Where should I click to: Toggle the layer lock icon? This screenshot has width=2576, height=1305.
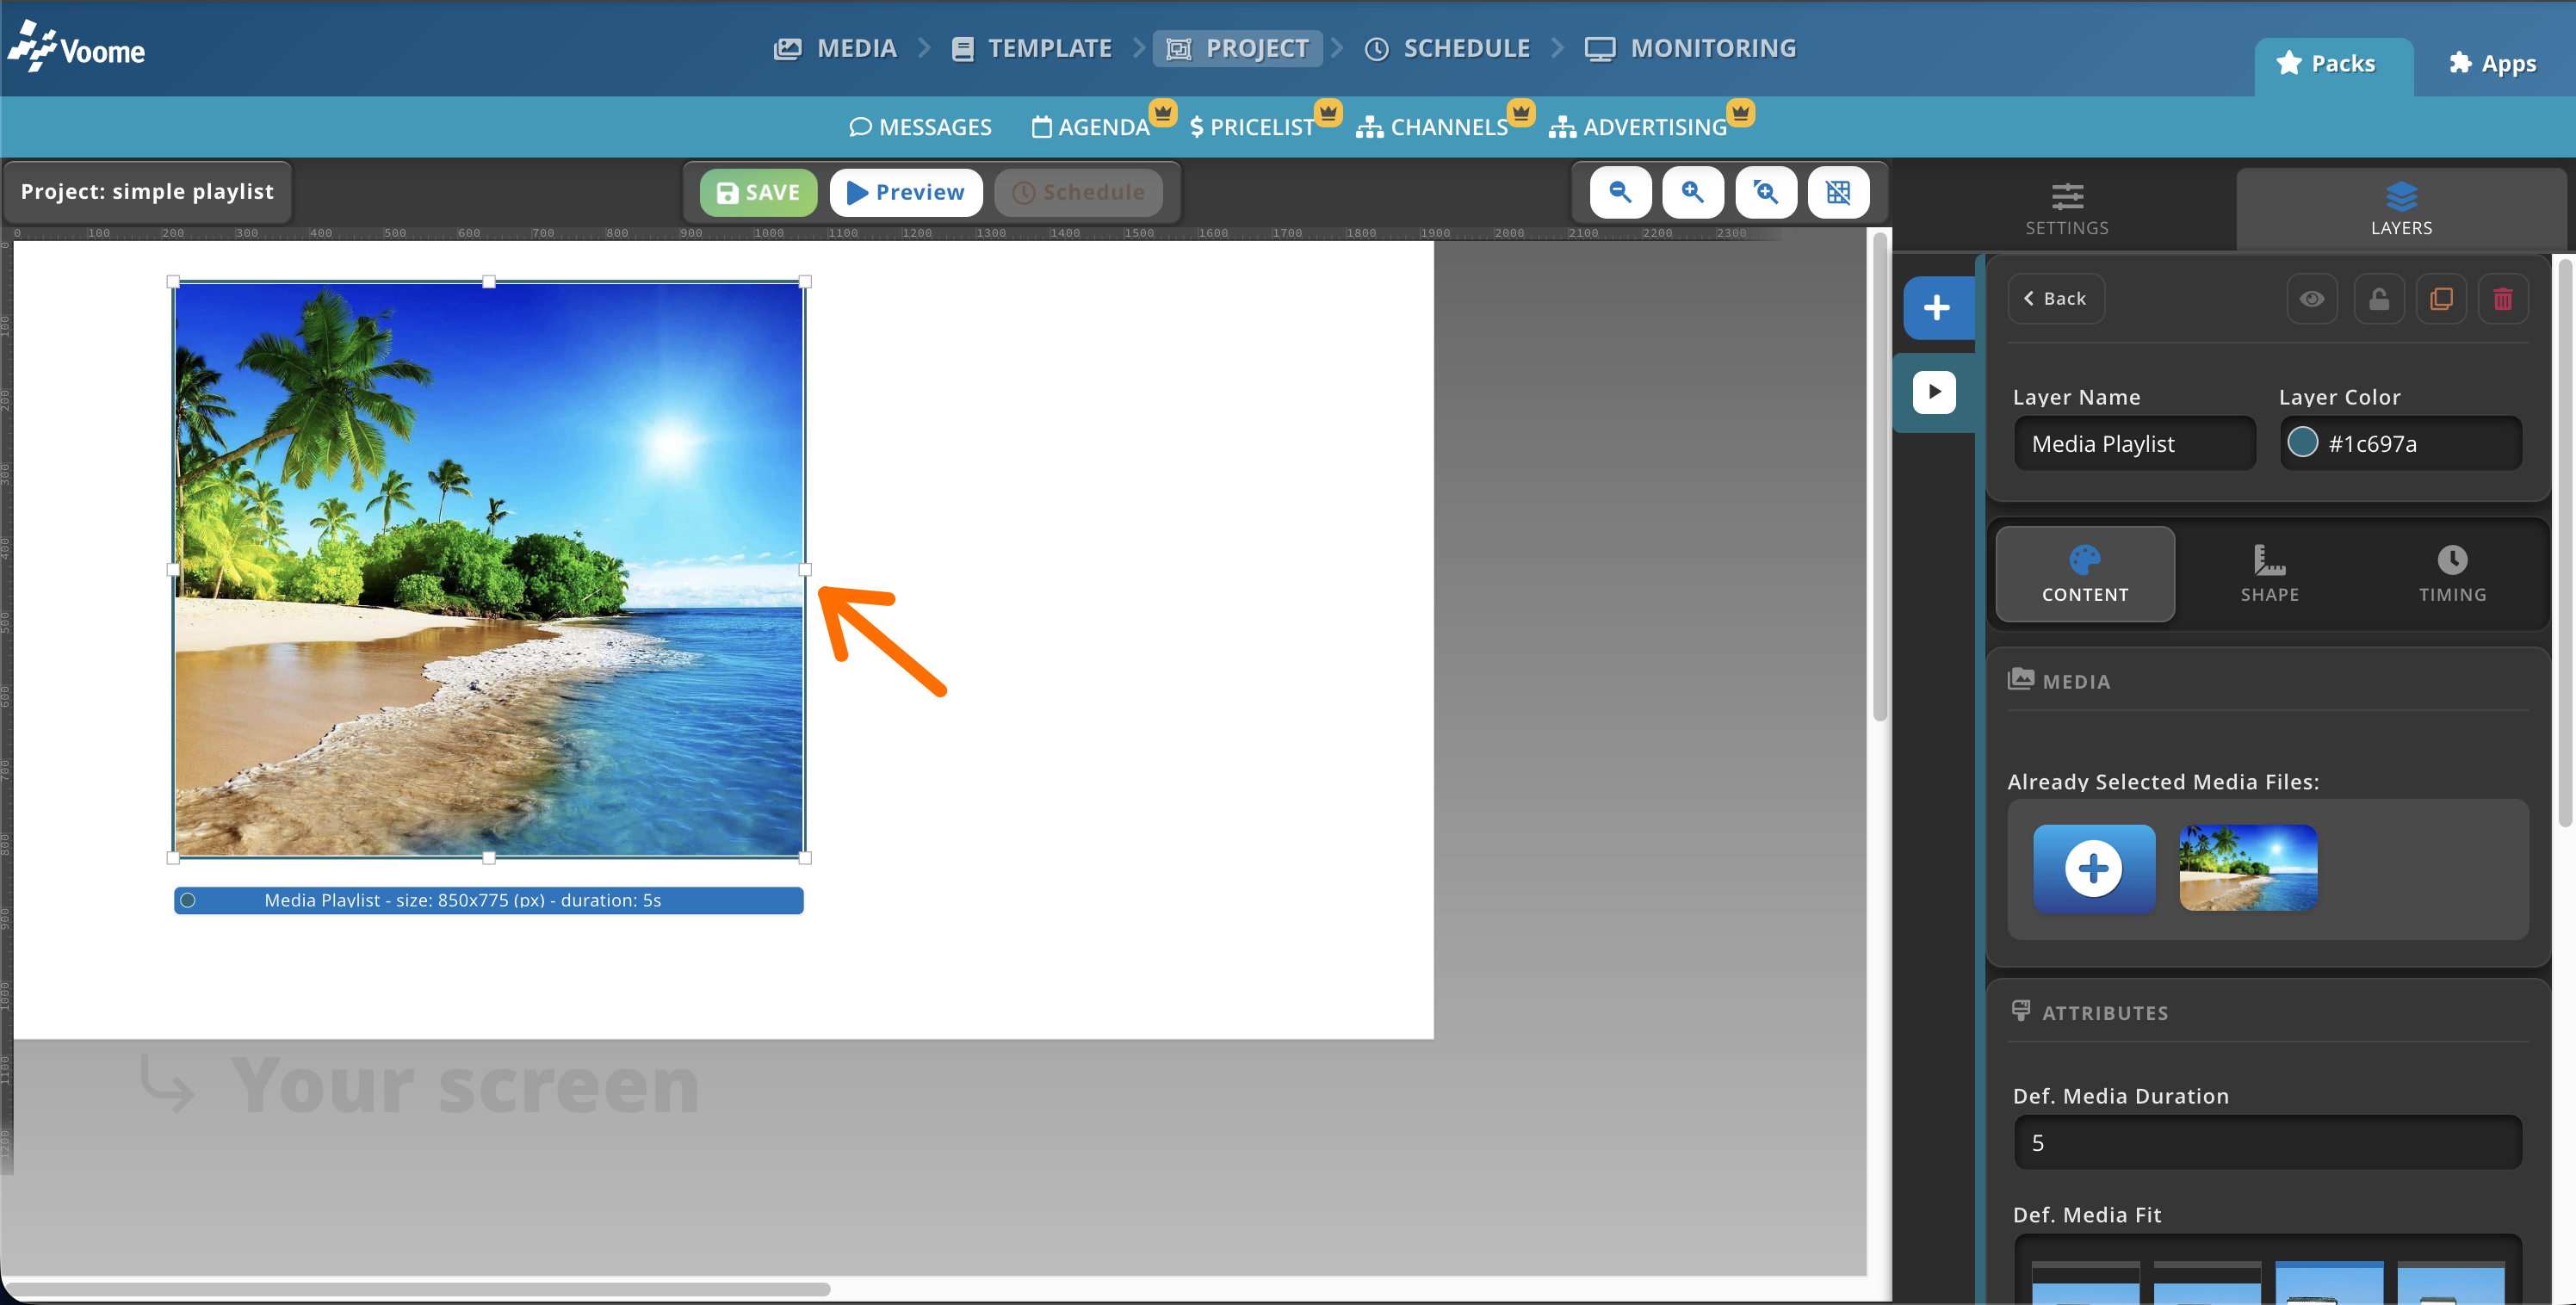(2378, 299)
